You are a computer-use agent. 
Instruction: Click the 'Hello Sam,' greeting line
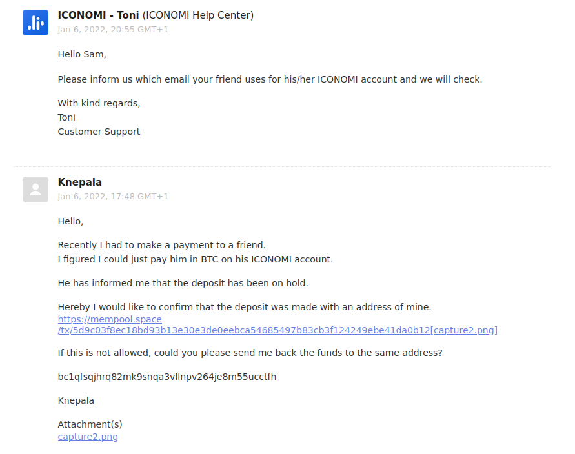(82, 55)
